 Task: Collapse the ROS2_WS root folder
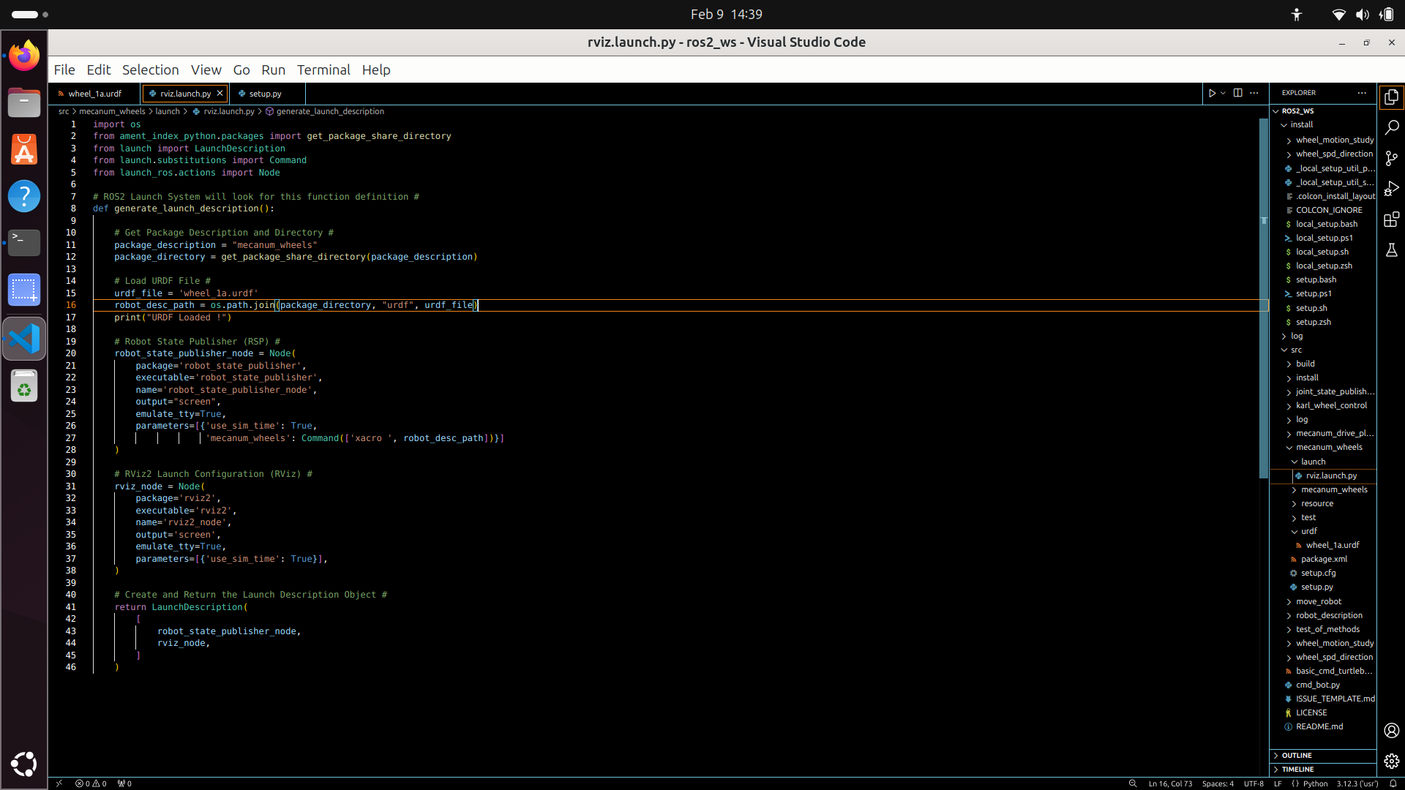tap(1323, 111)
